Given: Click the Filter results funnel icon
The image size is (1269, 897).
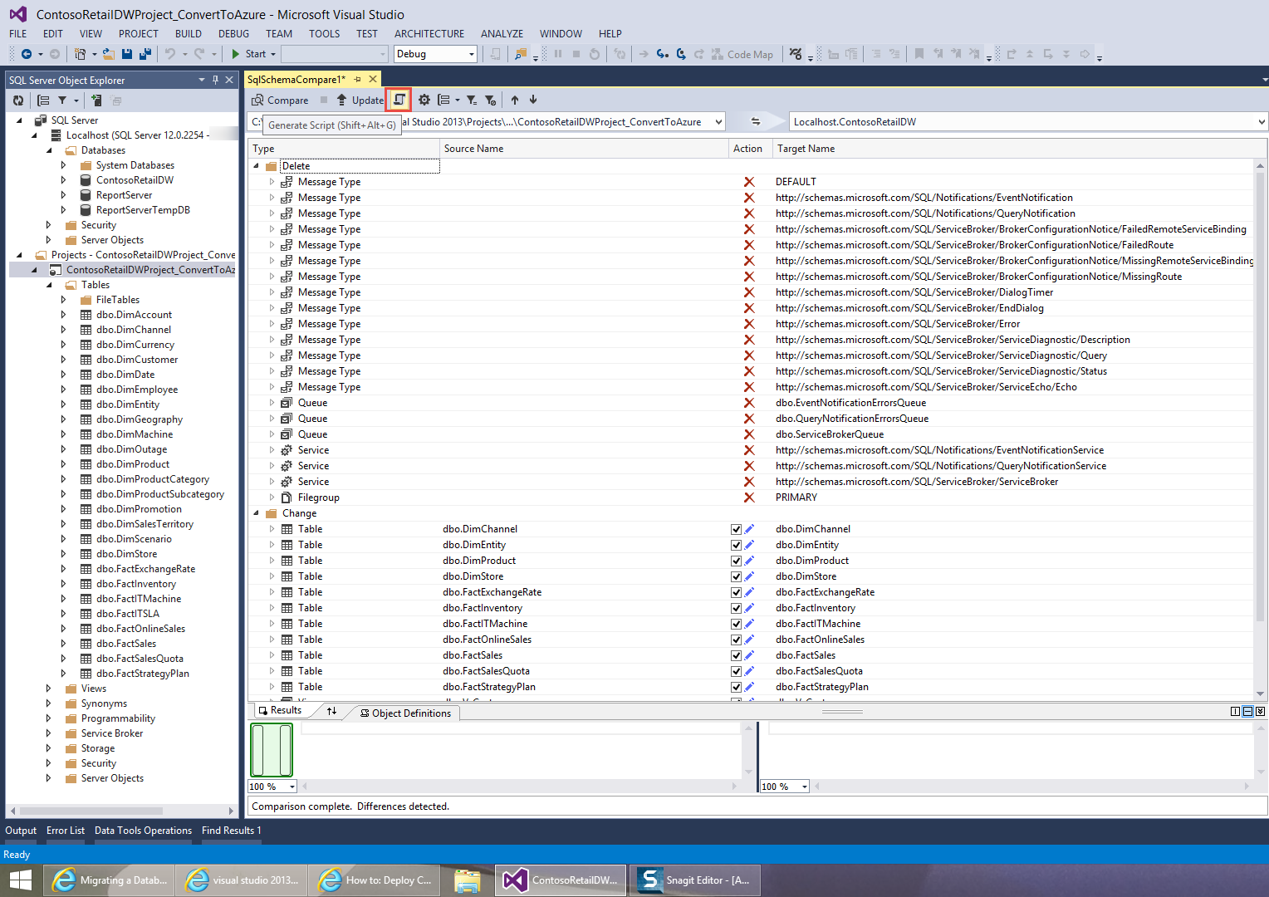Looking at the screenshot, I should (x=471, y=100).
